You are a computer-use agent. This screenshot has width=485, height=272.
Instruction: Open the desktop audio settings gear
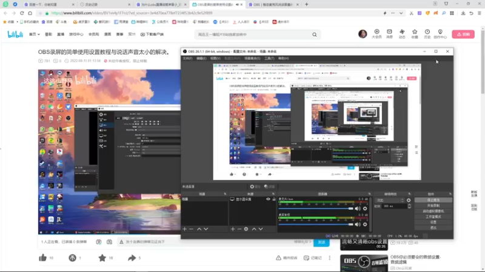[365, 224]
